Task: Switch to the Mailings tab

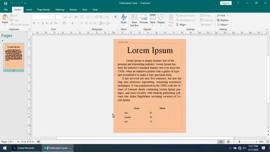Action: pyautogui.click(x=60, y=10)
